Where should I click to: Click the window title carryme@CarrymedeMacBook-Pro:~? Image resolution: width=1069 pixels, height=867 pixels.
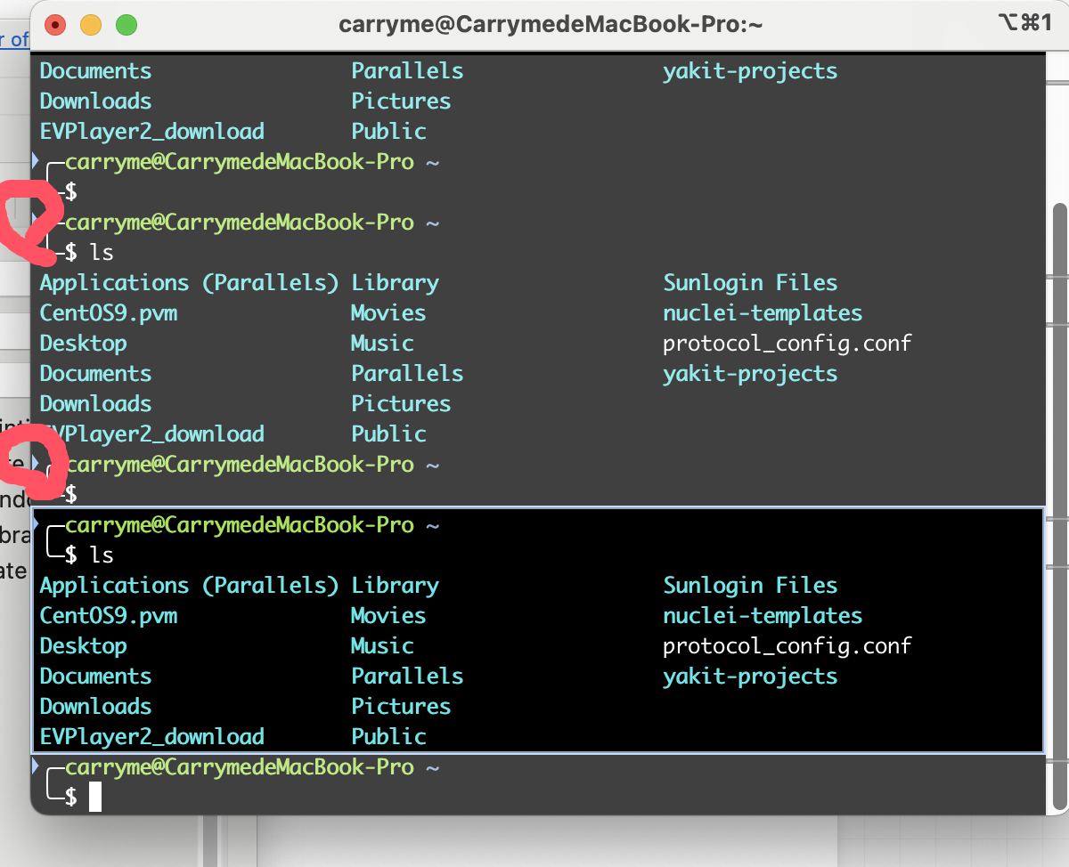551,25
